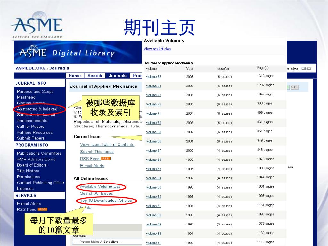Open Board of Editors
The image size is (328, 246).
pos(32,165)
